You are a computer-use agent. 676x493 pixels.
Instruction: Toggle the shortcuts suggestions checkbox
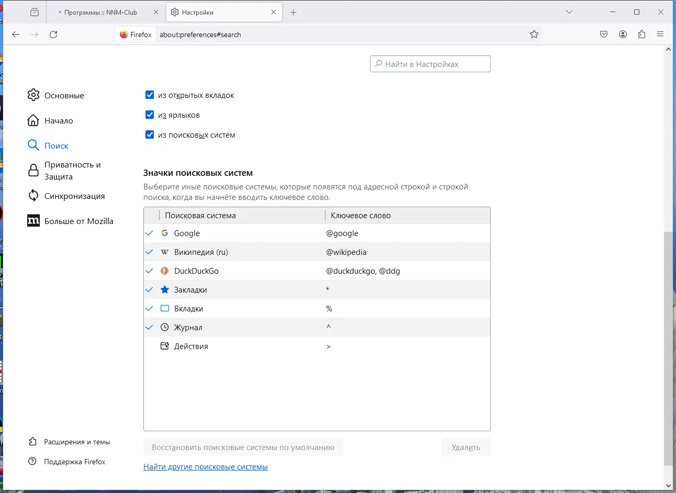pos(150,115)
